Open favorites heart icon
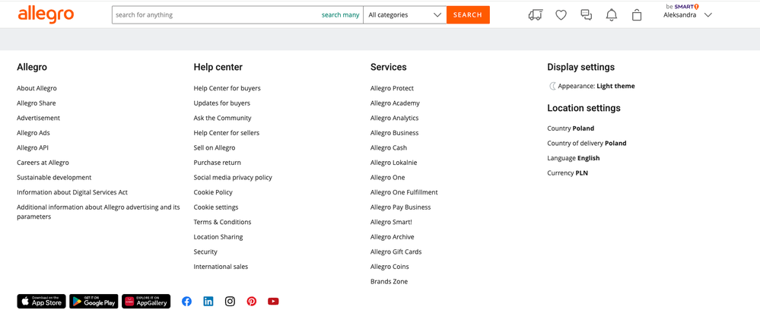Screen dimensions: 760x313 pos(561,15)
